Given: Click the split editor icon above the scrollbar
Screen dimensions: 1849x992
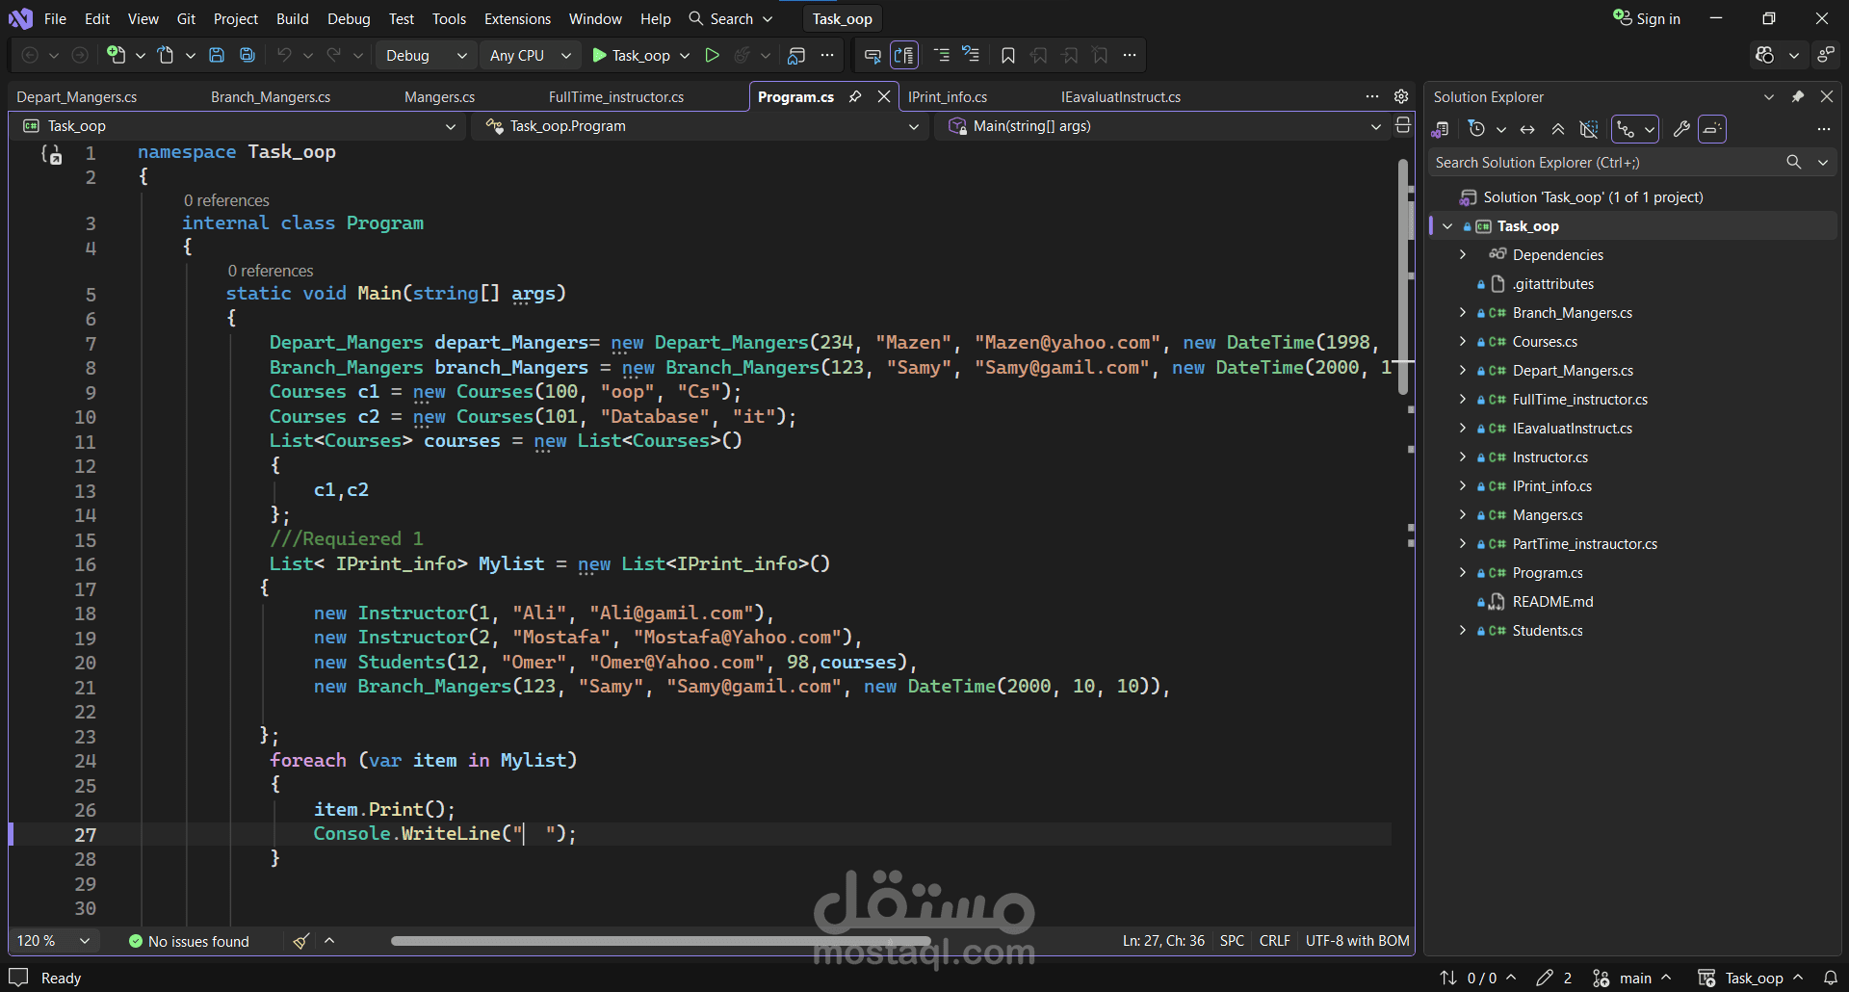Looking at the screenshot, I should 1403,126.
